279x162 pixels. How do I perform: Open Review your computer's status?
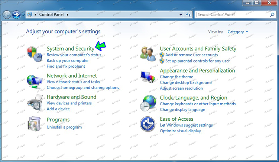[74, 55]
